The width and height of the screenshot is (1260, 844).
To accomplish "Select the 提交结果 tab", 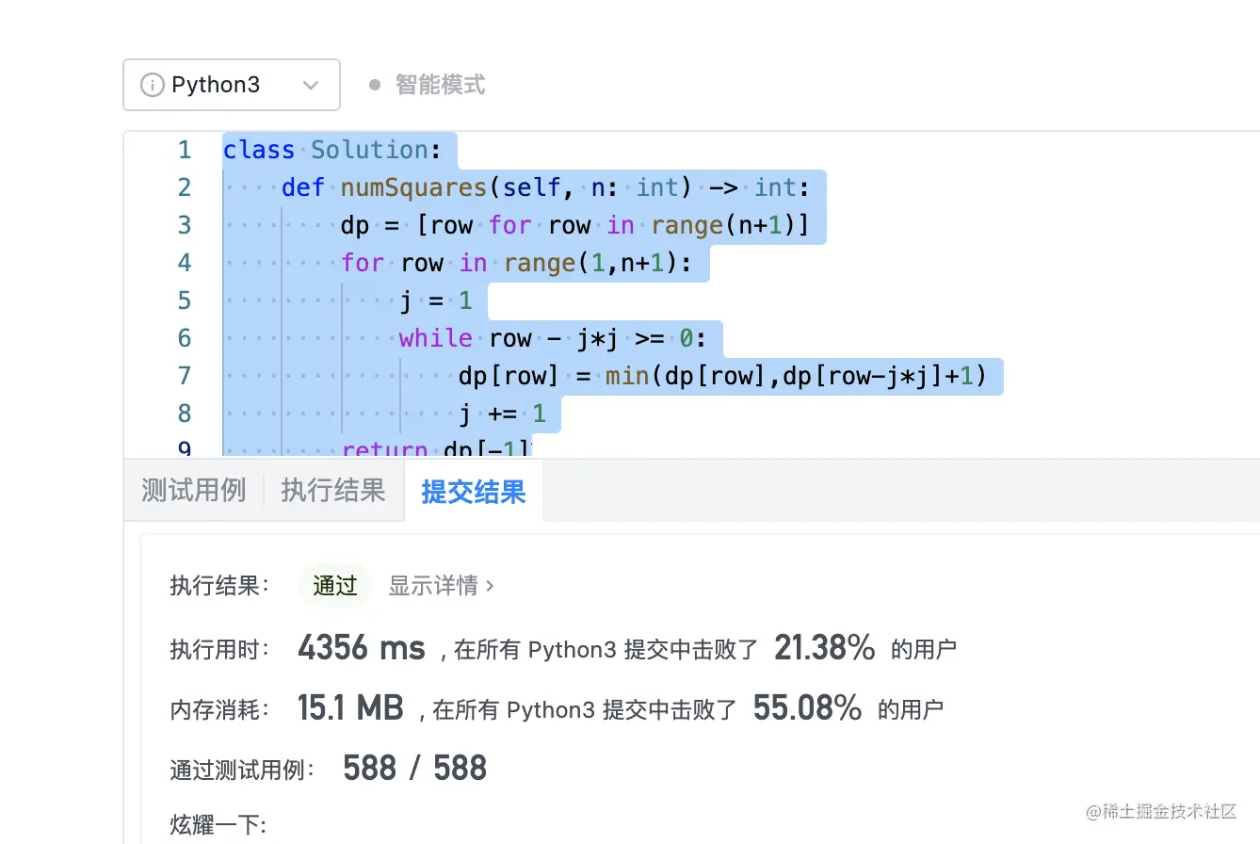I will coord(474,491).
